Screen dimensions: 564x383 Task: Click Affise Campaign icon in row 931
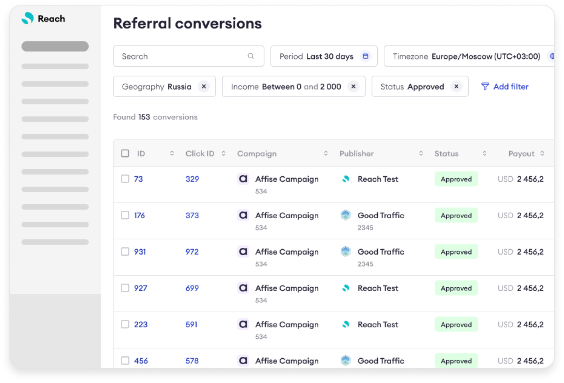click(243, 252)
